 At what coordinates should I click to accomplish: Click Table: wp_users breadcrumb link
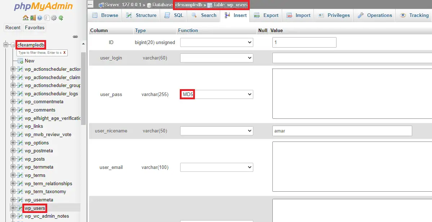coord(230,5)
